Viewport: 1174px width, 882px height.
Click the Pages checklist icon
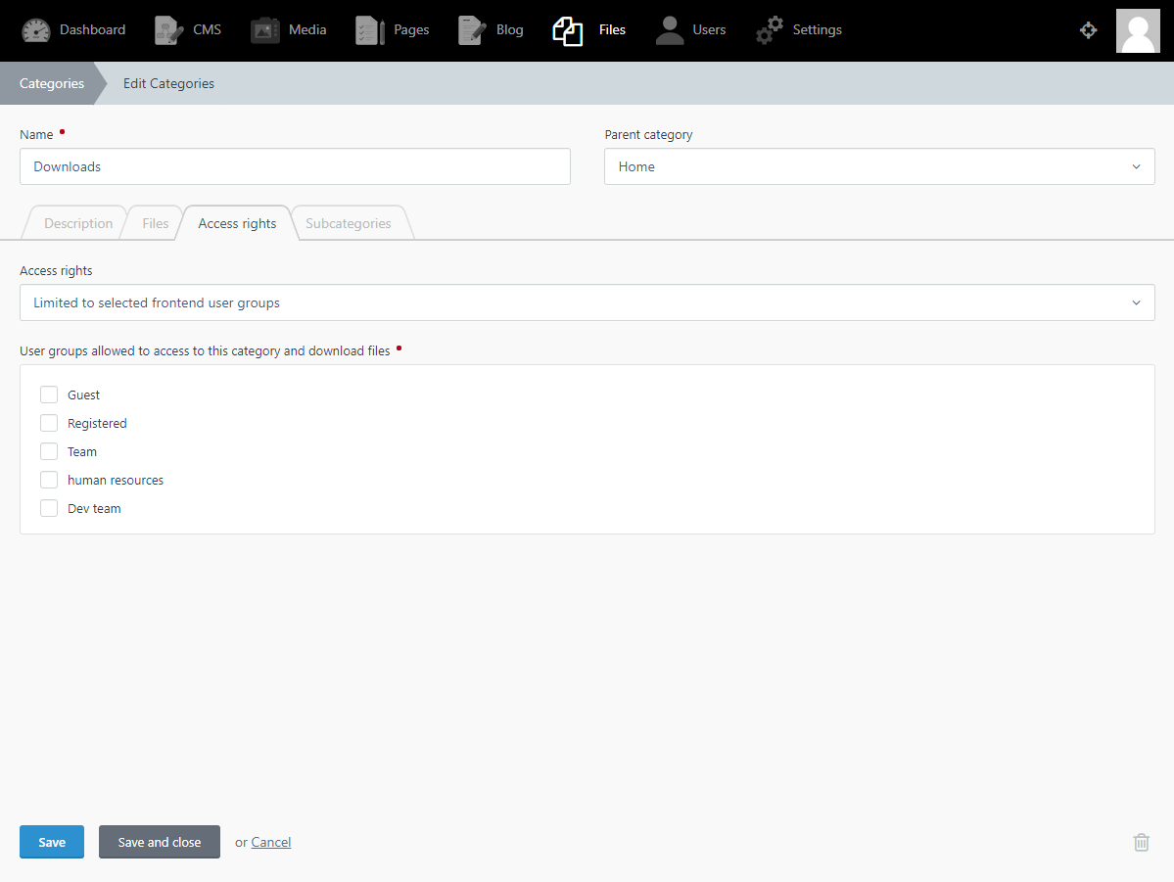click(x=371, y=30)
